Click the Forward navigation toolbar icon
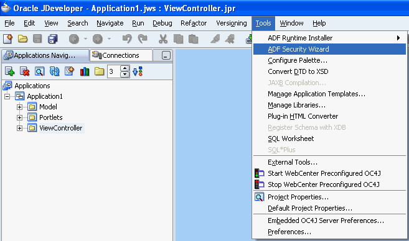Screen dimensions: 409x241 point(98,39)
